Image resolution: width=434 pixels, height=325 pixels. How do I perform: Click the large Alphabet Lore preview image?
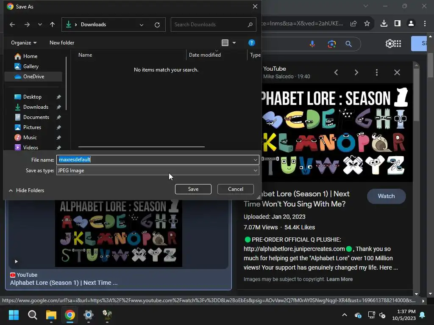(337, 132)
